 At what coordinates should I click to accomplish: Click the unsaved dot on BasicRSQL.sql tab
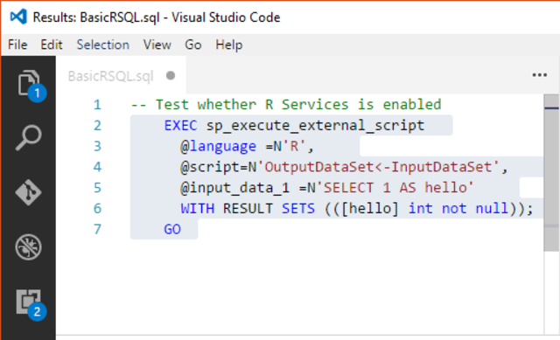click(x=171, y=76)
